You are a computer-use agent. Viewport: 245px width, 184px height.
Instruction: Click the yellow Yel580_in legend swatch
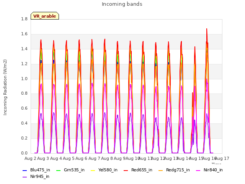[93, 170]
